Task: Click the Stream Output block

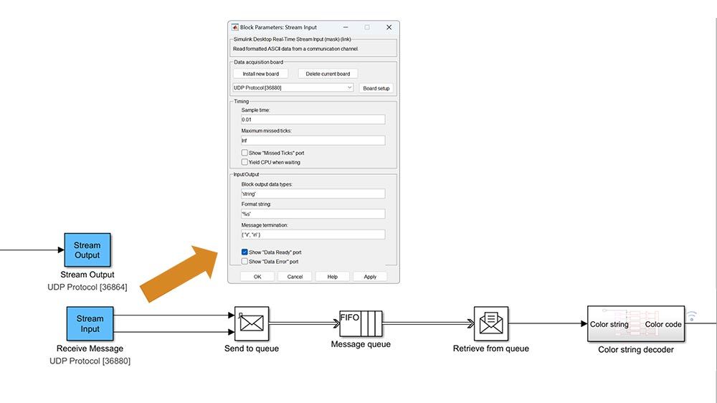Action: (87, 250)
